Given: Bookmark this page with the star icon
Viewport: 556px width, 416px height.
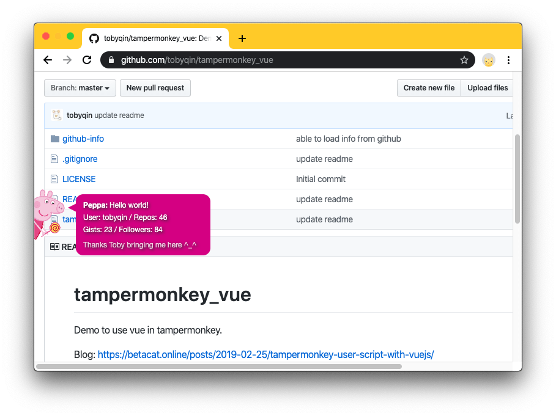Looking at the screenshot, I should [x=464, y=60].
